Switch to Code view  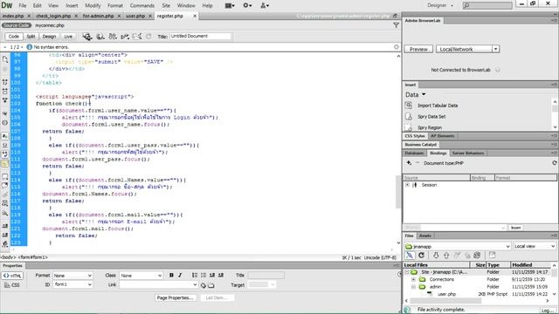click(x=14, y=37)
